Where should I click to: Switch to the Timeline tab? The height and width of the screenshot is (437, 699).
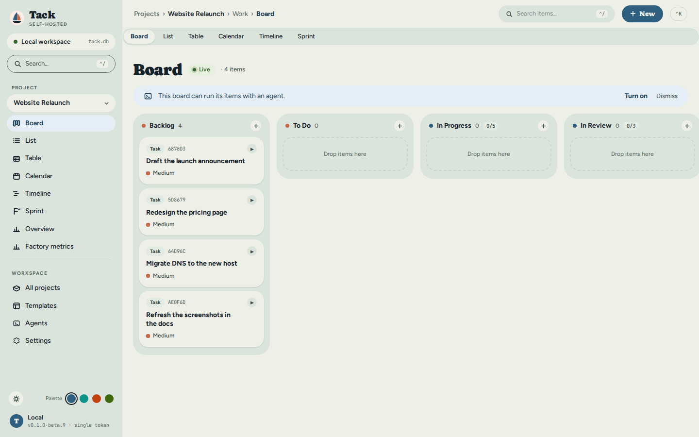(x=271, y=36)
